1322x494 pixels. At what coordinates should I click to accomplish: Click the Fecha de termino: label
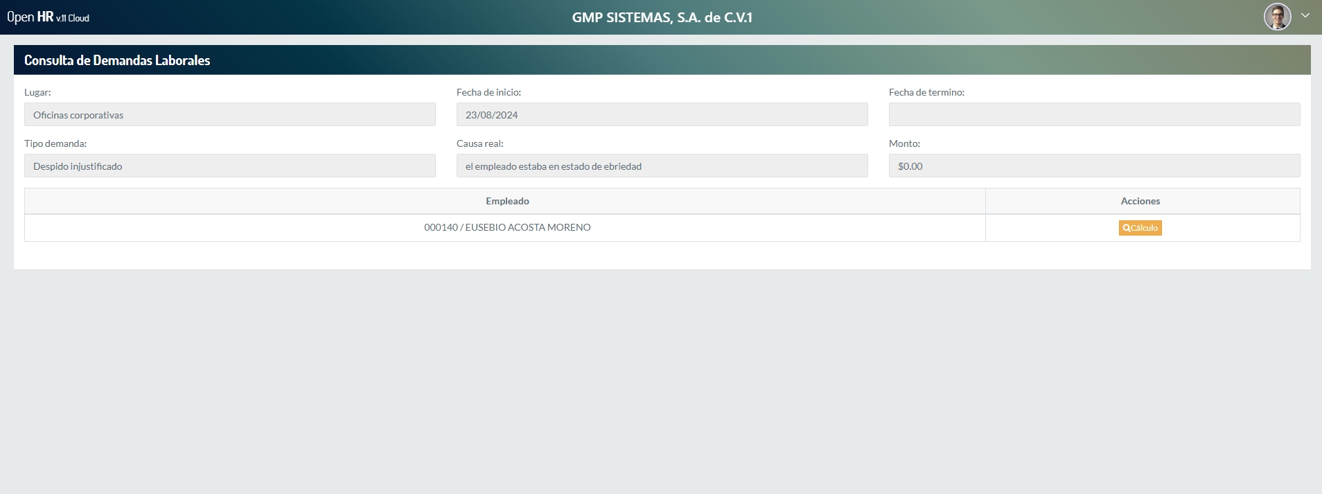(x=926, y=92)
